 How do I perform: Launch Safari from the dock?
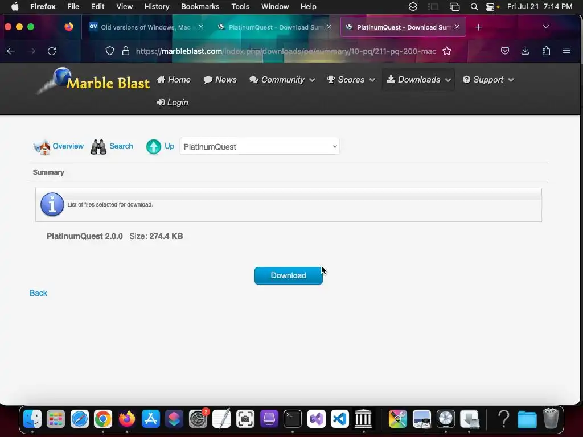click(x=80, y=419)
